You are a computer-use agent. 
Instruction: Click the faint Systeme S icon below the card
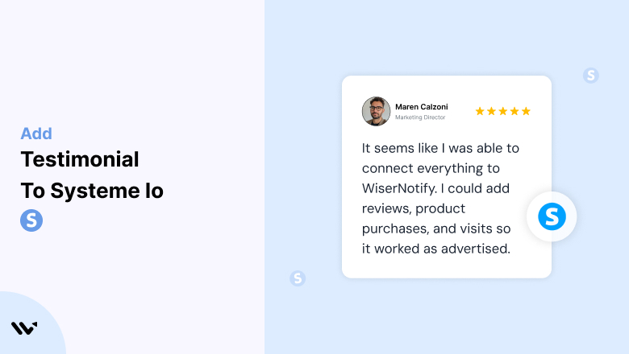point(298,278)
